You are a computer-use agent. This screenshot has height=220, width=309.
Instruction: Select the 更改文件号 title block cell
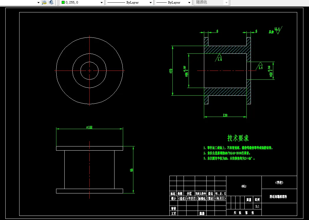(x=201, y=194)
